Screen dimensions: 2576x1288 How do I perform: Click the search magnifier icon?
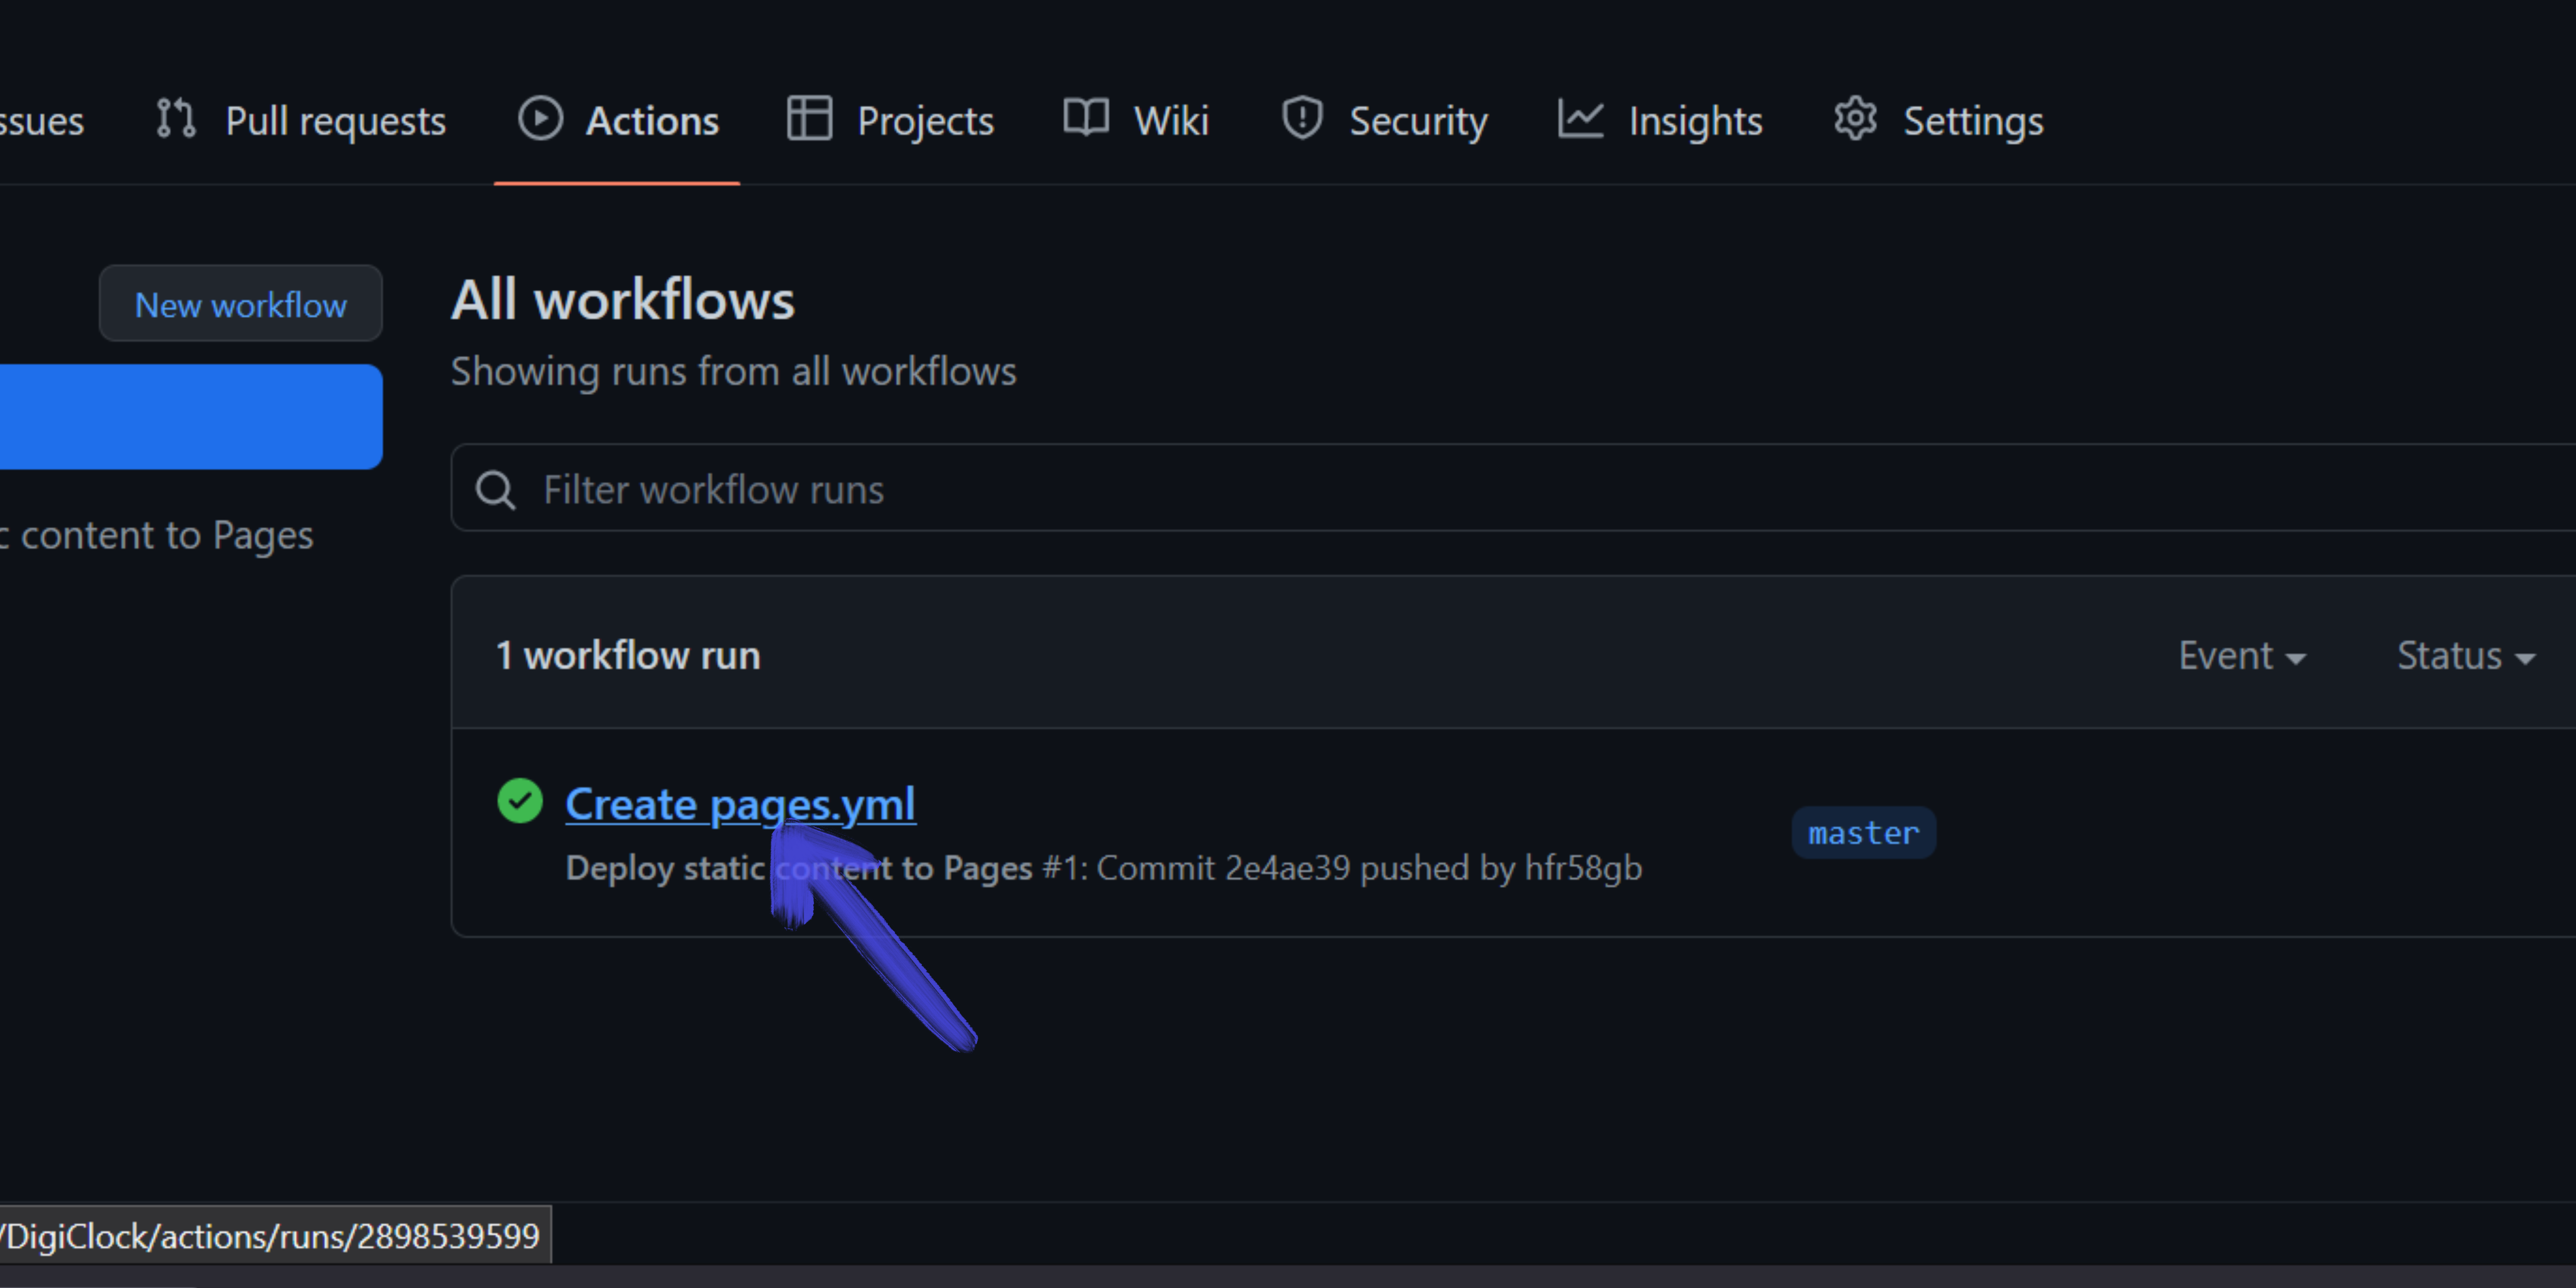coord(495,490)
